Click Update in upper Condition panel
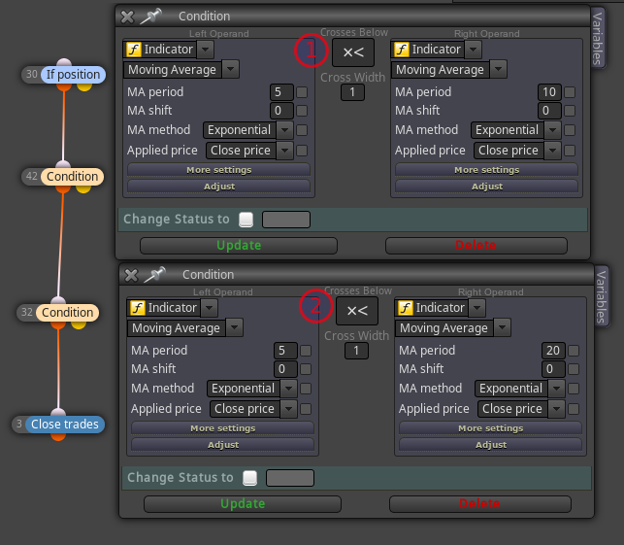624x545 pixels. pos(239,246)
